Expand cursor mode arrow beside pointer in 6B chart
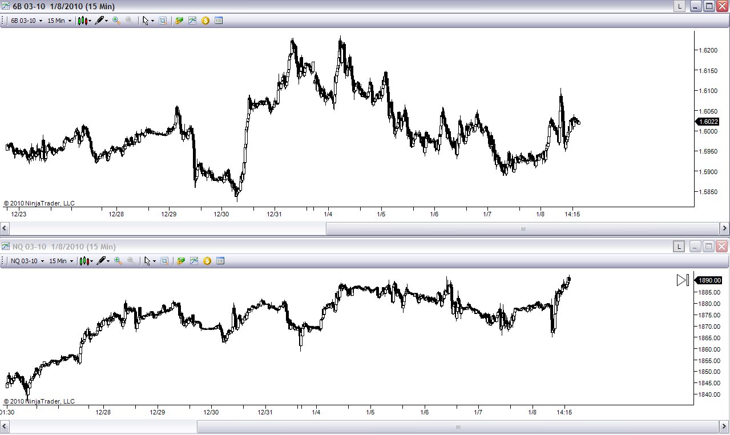The image size is (730, 435). (x=153, y=21)
